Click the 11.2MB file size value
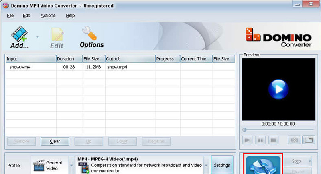Screen dimensions: 321x174 (x=93, y=67)
